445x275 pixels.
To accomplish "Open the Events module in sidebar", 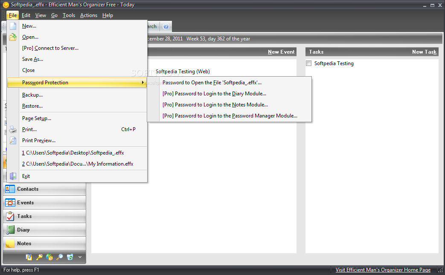I will coord(44,203).
